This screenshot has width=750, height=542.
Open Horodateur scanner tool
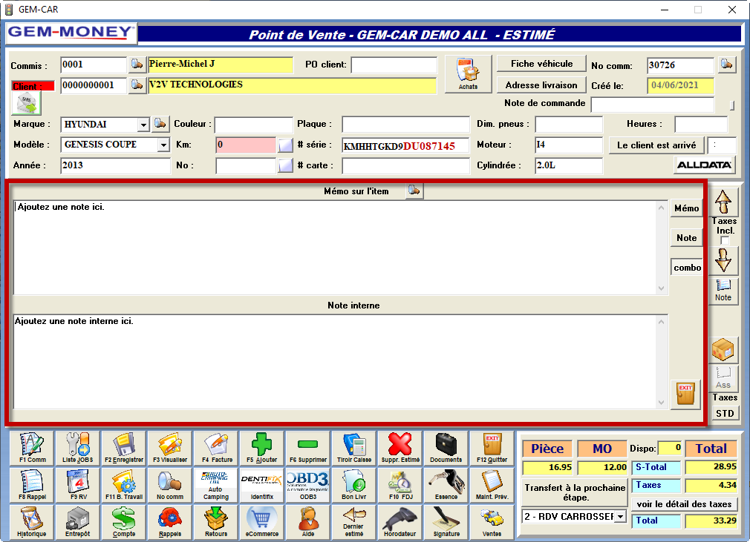[400, 522]
